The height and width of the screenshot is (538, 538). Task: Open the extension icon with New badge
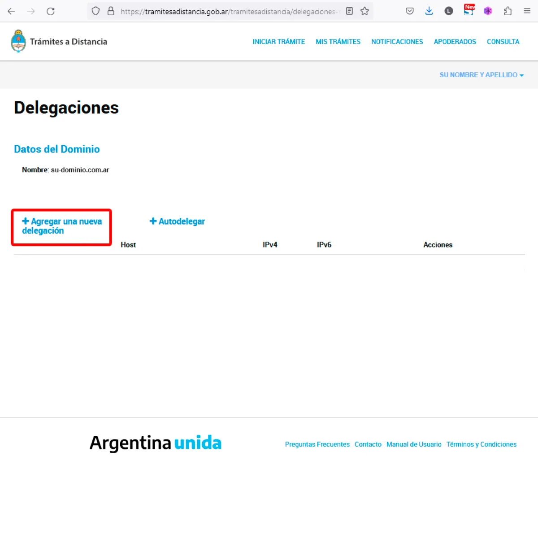(x=469, y=10)
